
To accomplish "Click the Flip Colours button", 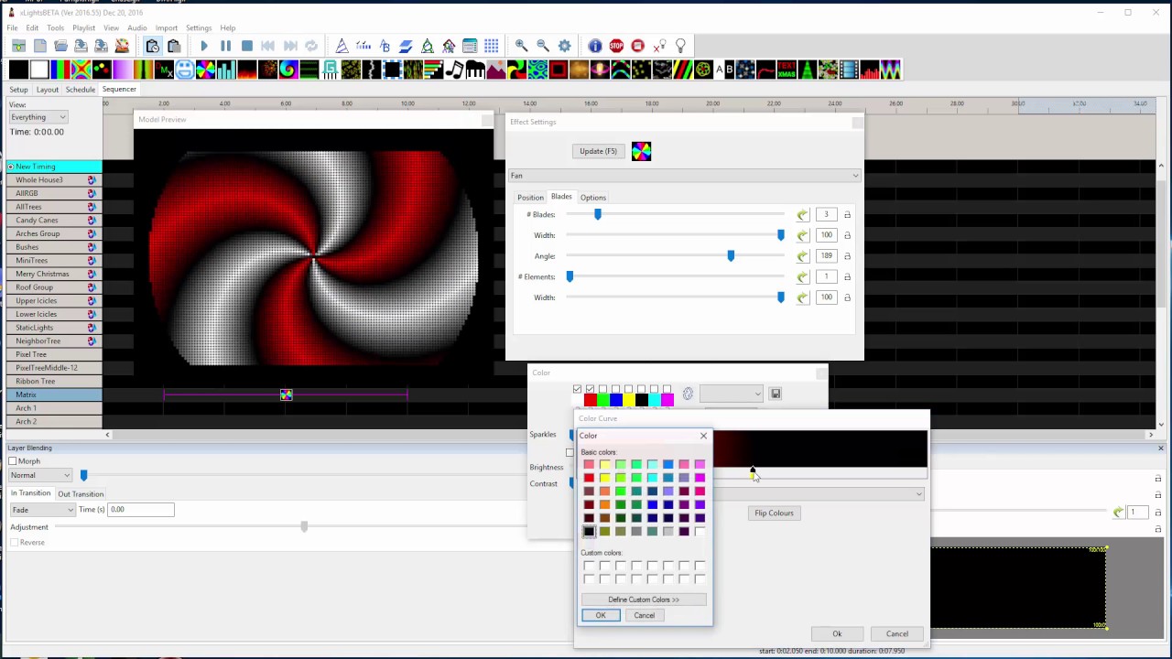I will point(774,513).
